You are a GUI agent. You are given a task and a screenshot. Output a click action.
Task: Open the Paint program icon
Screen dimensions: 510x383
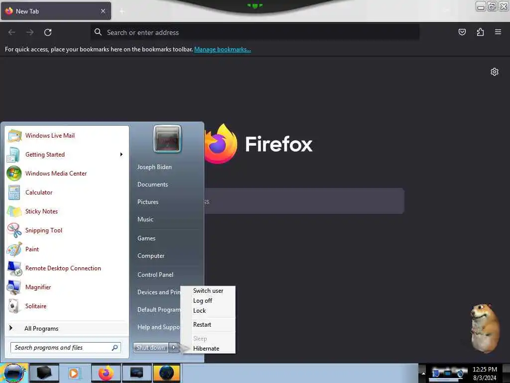14,249
